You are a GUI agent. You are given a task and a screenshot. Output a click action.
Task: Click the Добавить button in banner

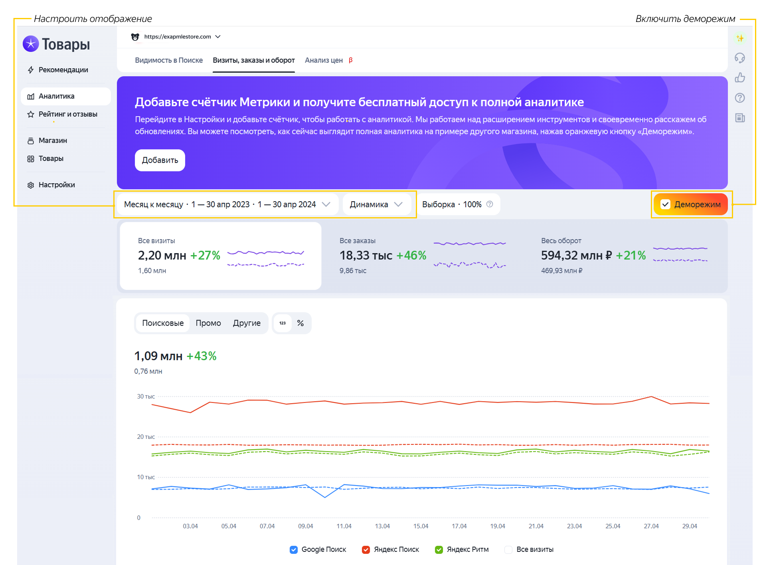tap(160, 160)
